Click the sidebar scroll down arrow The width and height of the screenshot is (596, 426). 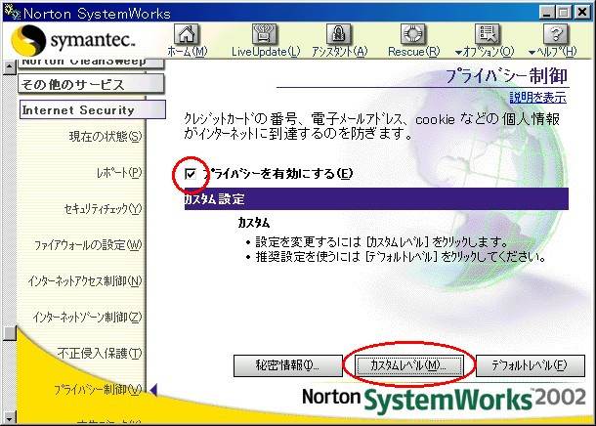pos(9,417)
